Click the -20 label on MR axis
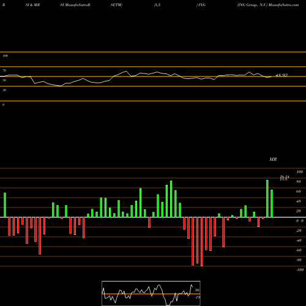306x306 pixels. pyautogui.click(x=299, y=231)
